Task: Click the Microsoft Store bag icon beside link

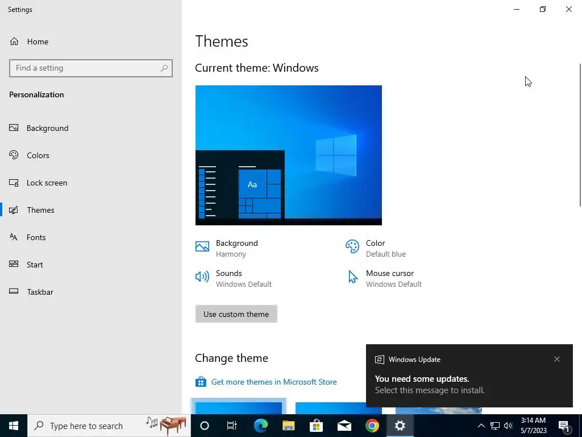Action: [201, 382]
